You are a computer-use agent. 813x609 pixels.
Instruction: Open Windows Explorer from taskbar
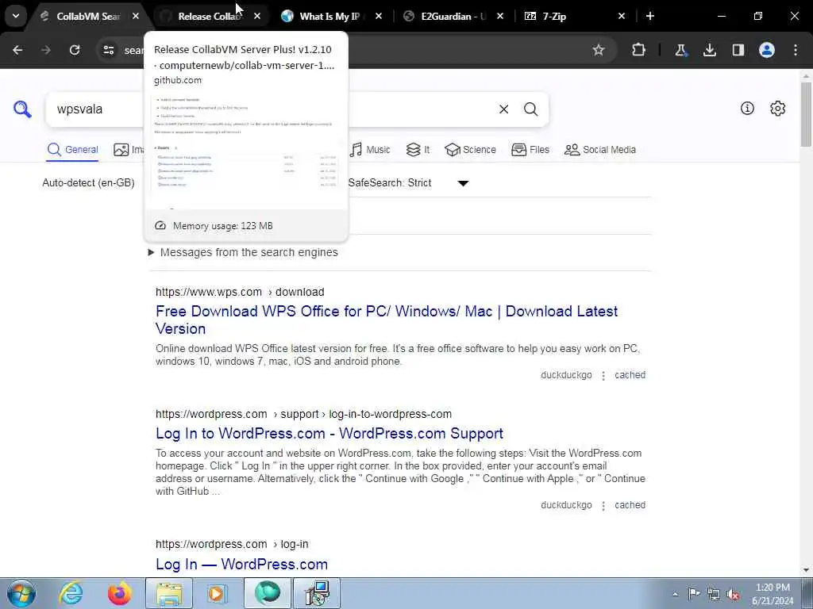tap(169, 593)
